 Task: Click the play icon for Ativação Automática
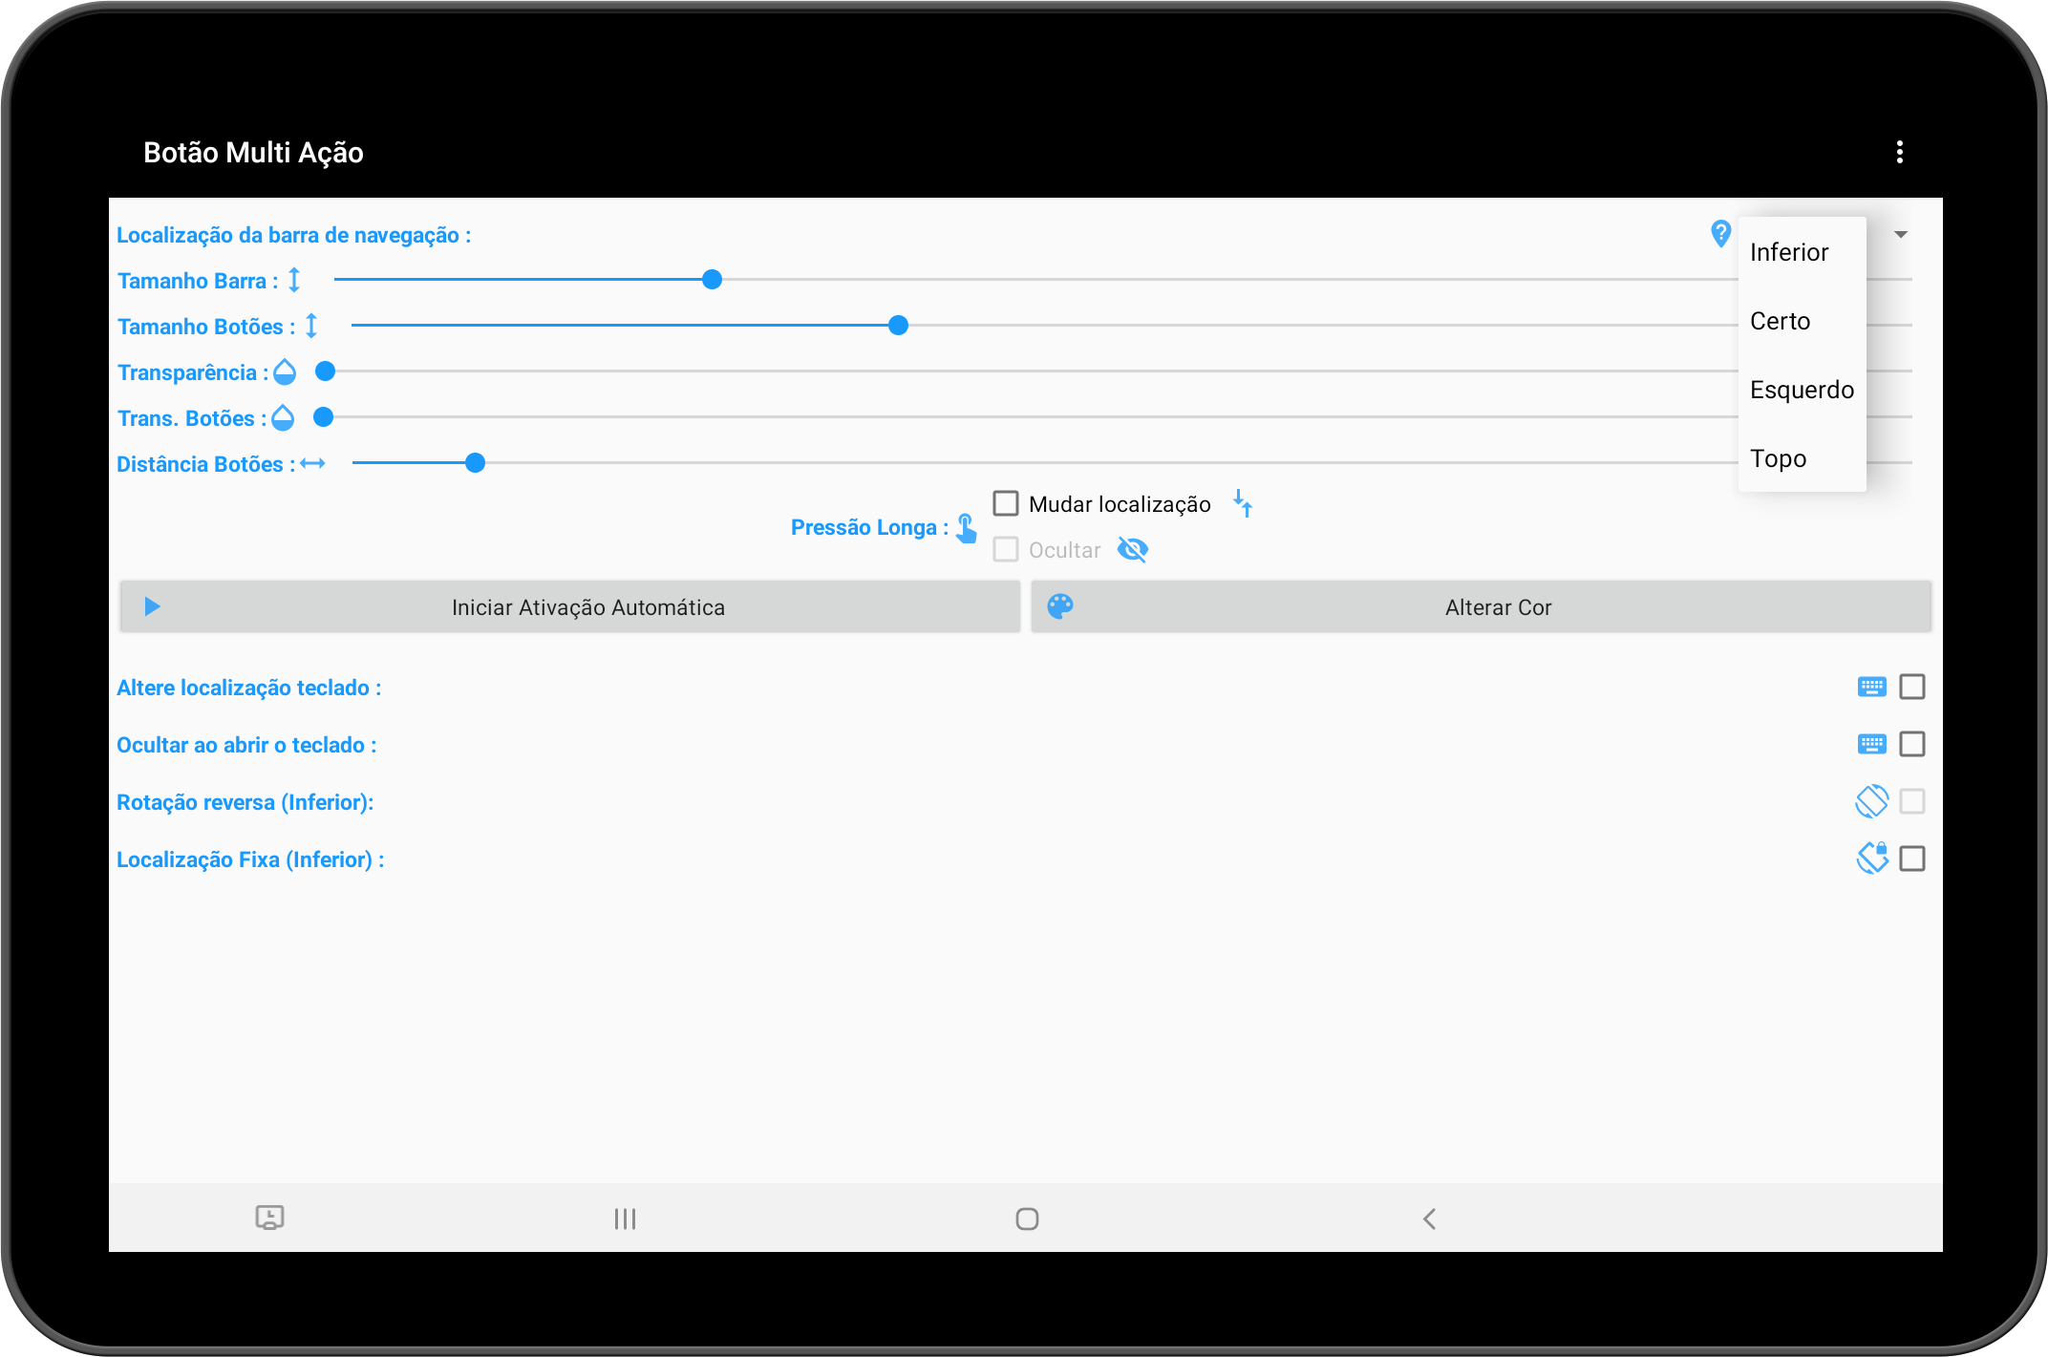pos(152,606)
